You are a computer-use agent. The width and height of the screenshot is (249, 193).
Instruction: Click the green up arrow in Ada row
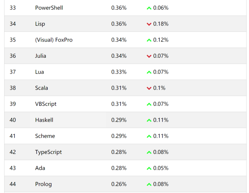(149, 168)
